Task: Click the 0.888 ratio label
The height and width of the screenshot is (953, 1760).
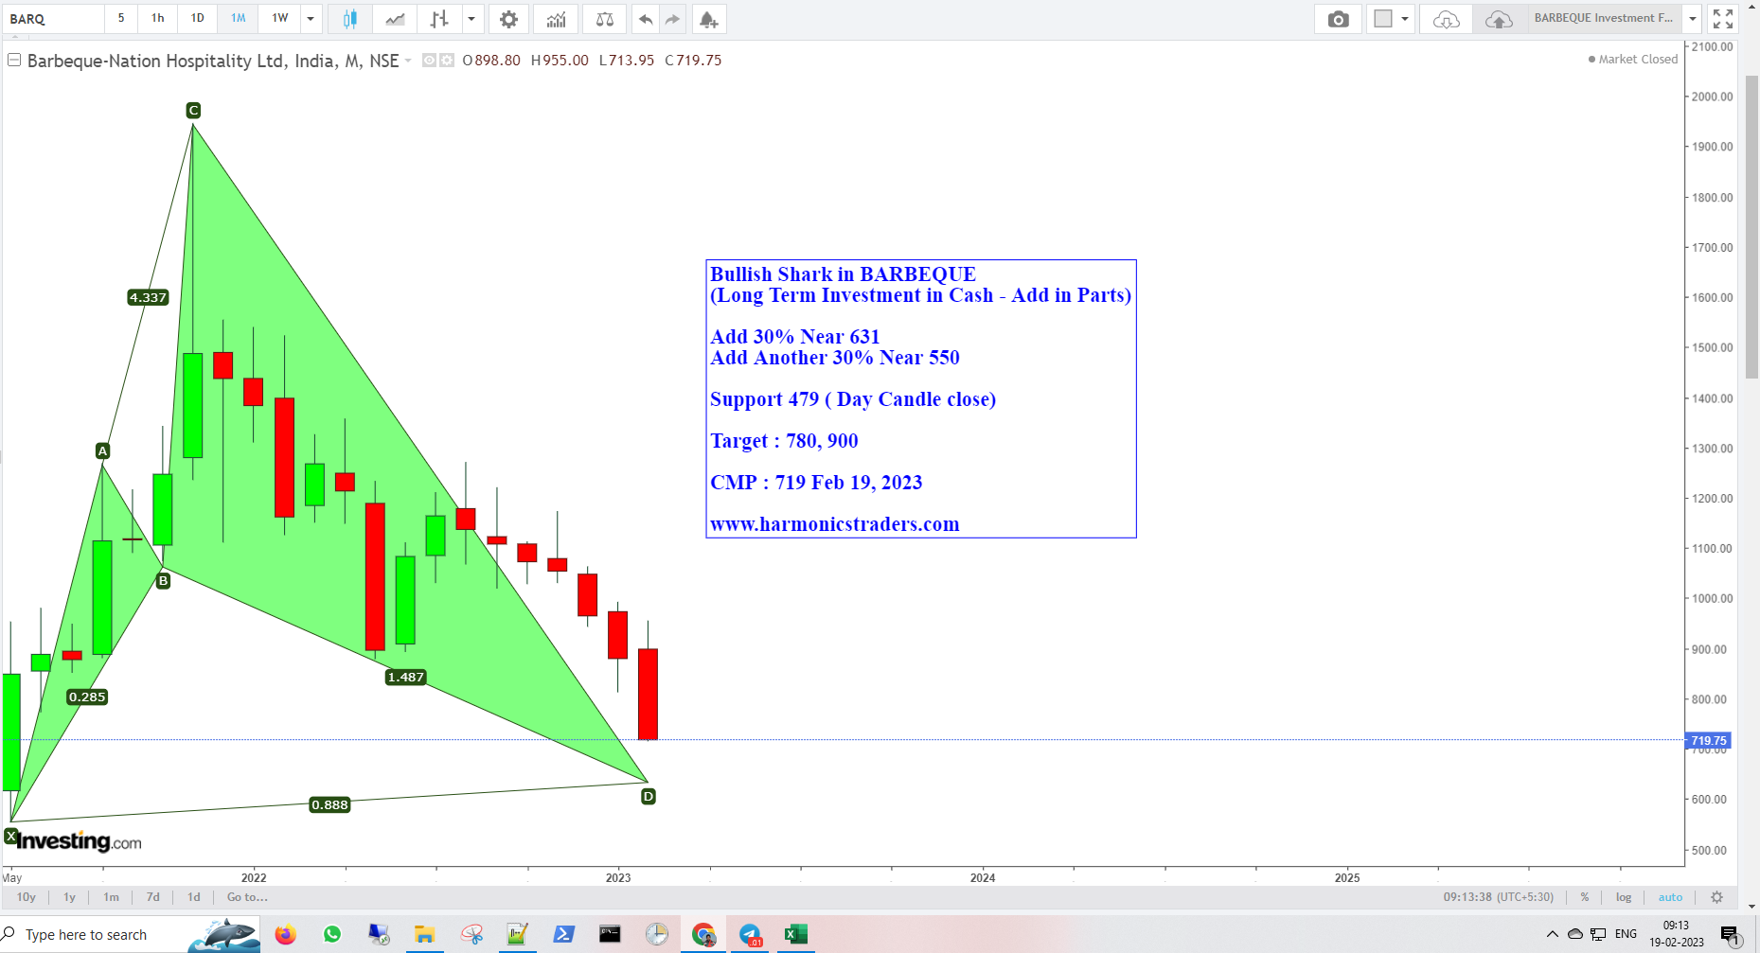Action: [x=329, y=805]
